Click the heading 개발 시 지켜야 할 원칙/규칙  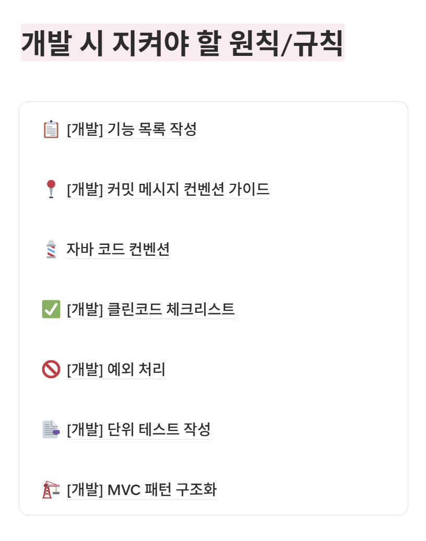pos(183,42)
